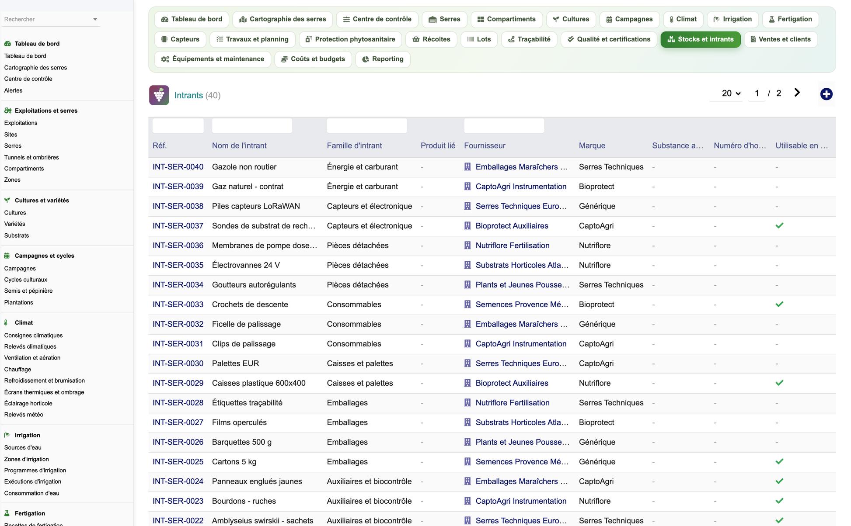Open record INT-SER-0033
This screenshot has width=851, height=526.
[178, 305]
